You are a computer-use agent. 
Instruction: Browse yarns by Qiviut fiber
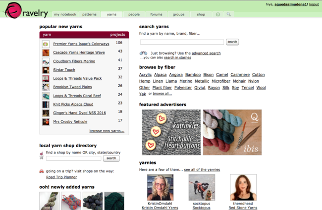[200, 88]
